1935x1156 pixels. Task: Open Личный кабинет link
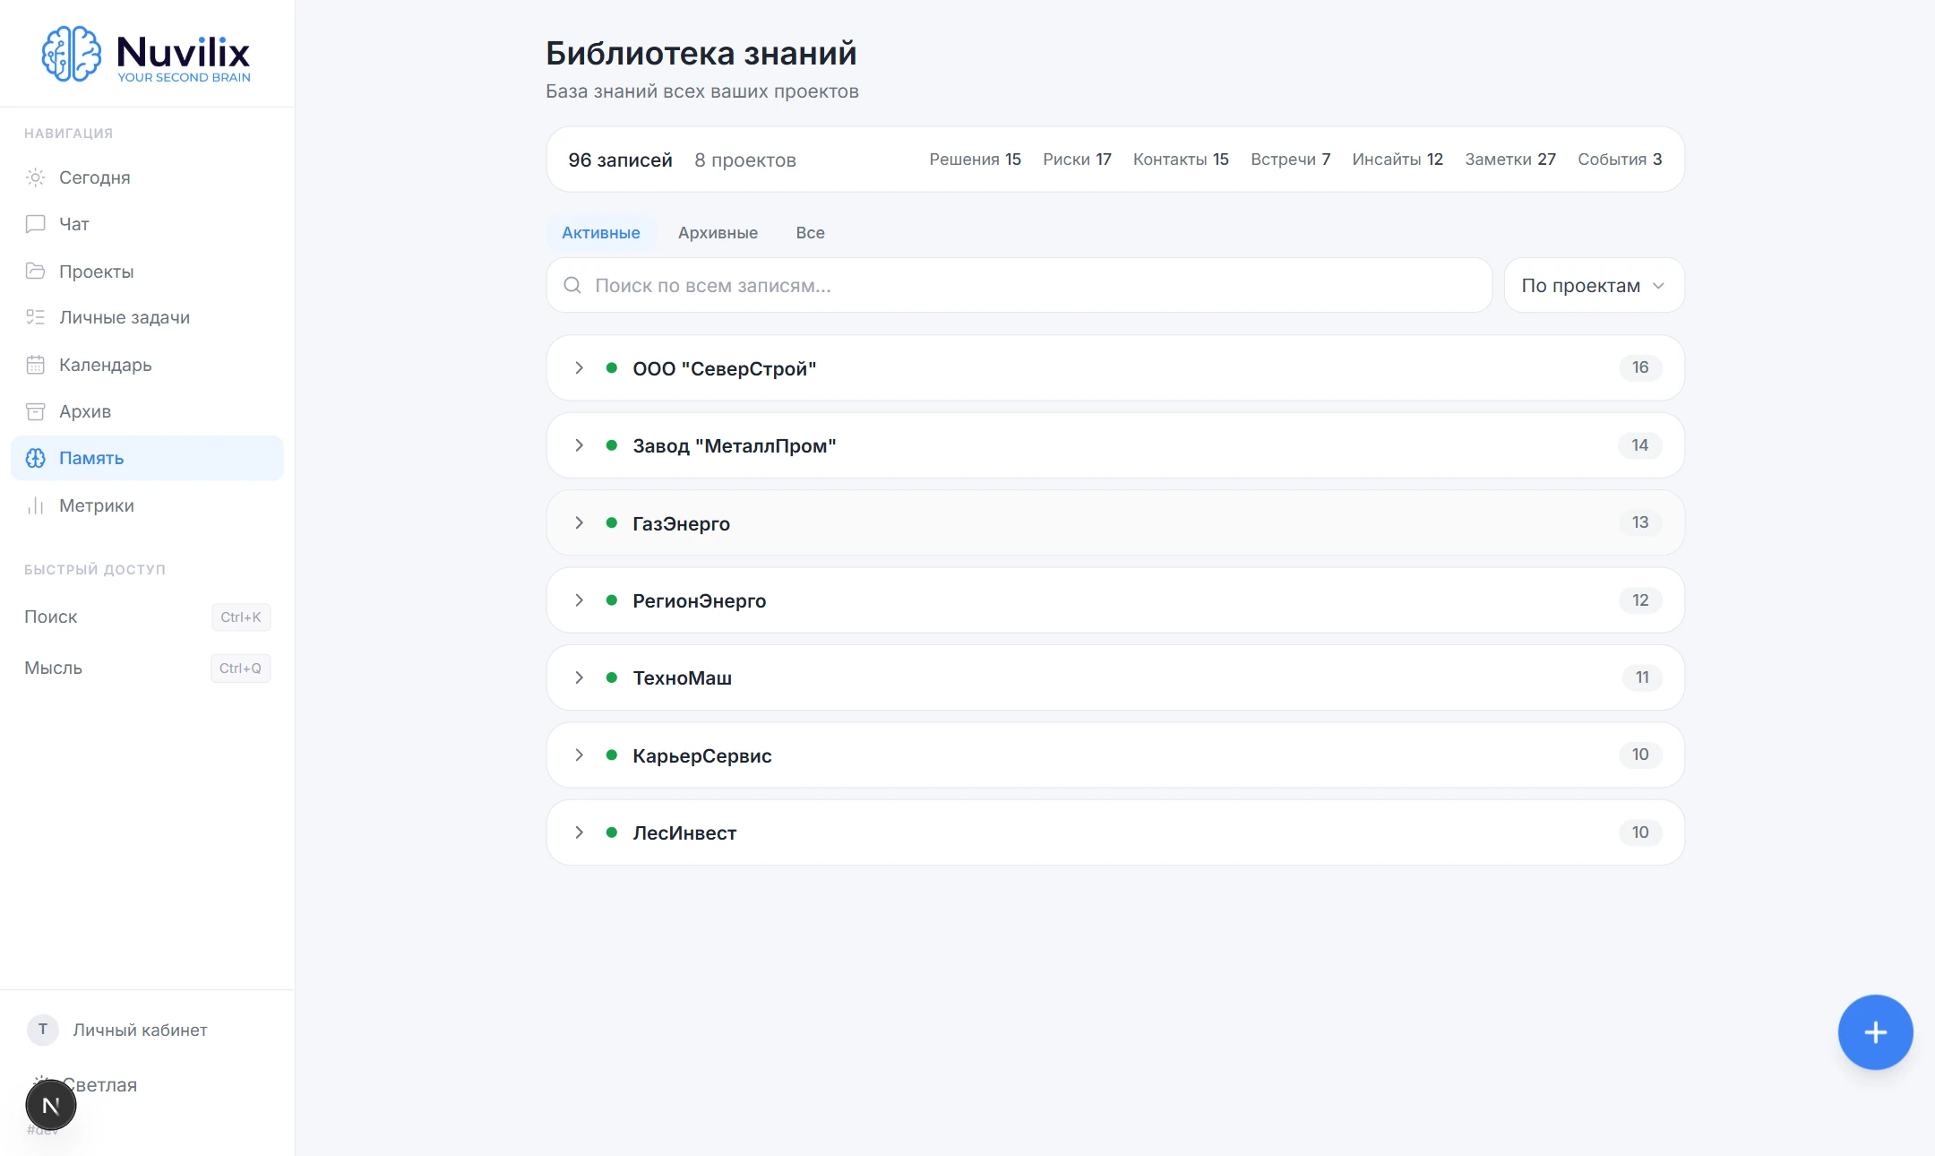coord(140,1030)
